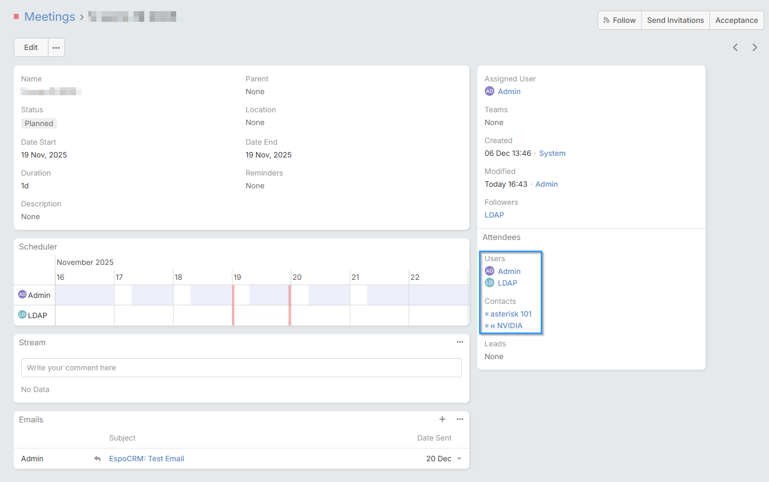This screenshot has height=482, width=769.
Task: Click the Admin avatar under Assigned User
Action: (x=490, y=92)
